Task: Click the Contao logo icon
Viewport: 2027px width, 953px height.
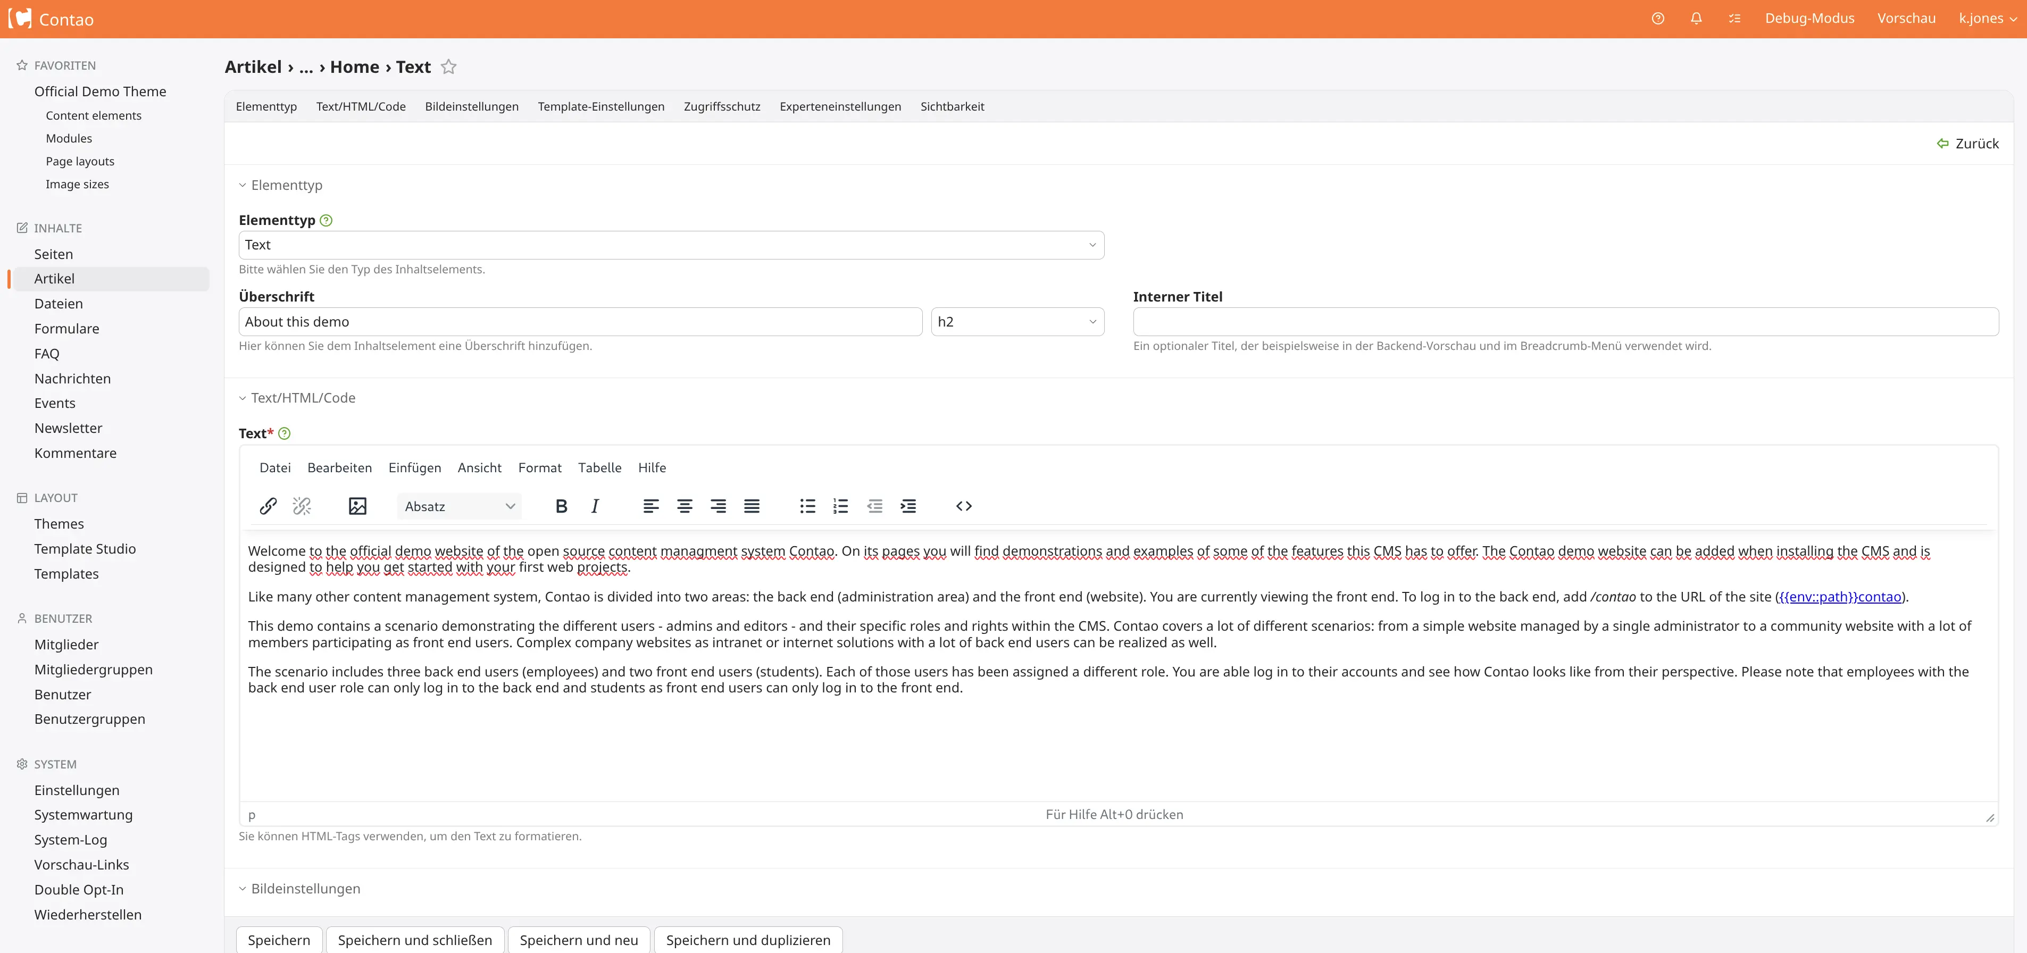Action: 20,19
